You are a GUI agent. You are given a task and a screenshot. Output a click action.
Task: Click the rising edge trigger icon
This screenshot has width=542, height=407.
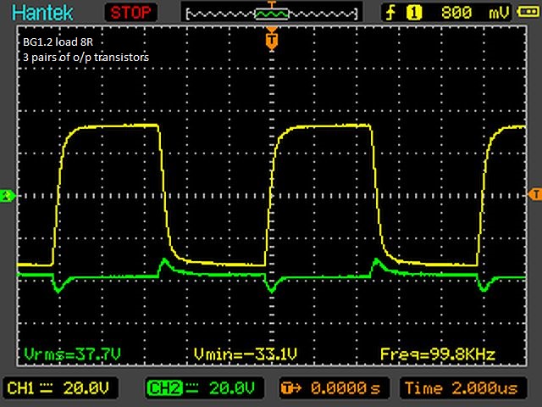coord(392,13)
